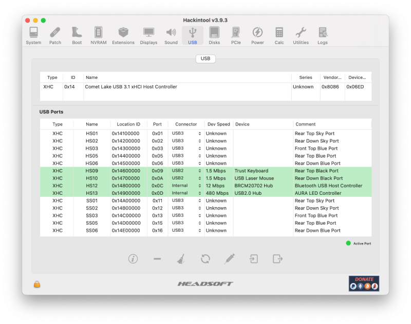
Task: Click the export file icon
Action: 278,258
